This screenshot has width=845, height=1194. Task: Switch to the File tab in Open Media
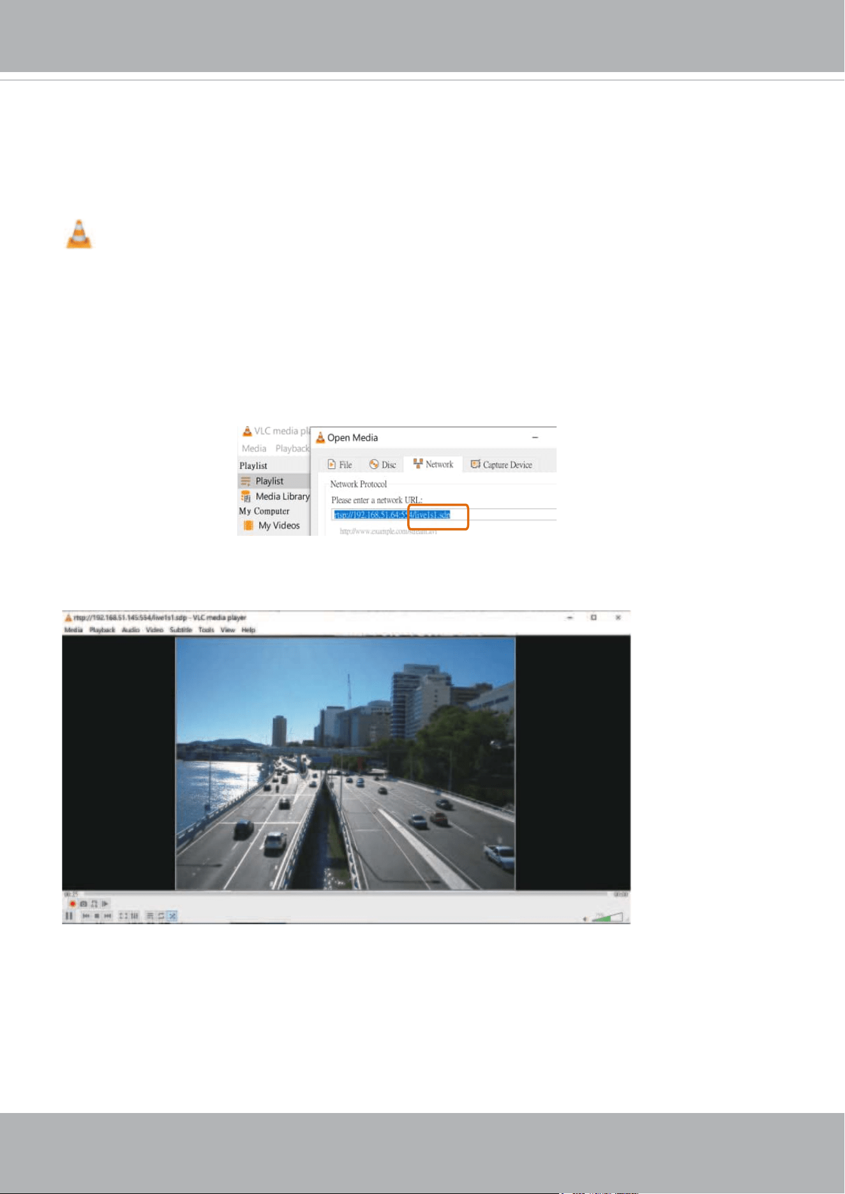[340, 464]
